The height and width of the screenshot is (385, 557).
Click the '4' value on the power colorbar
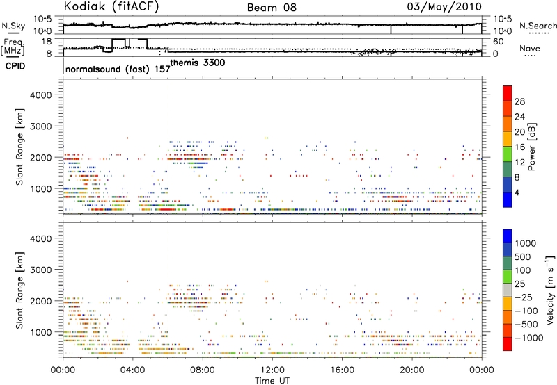[517, 192]
